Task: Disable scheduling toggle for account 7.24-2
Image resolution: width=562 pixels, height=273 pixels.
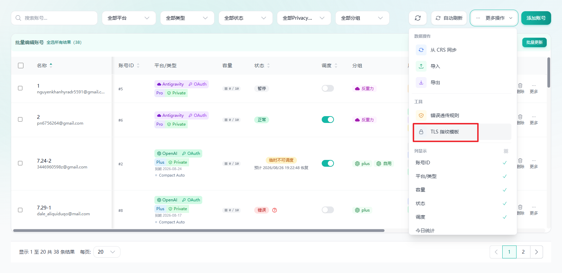Action: coord(328,163)
